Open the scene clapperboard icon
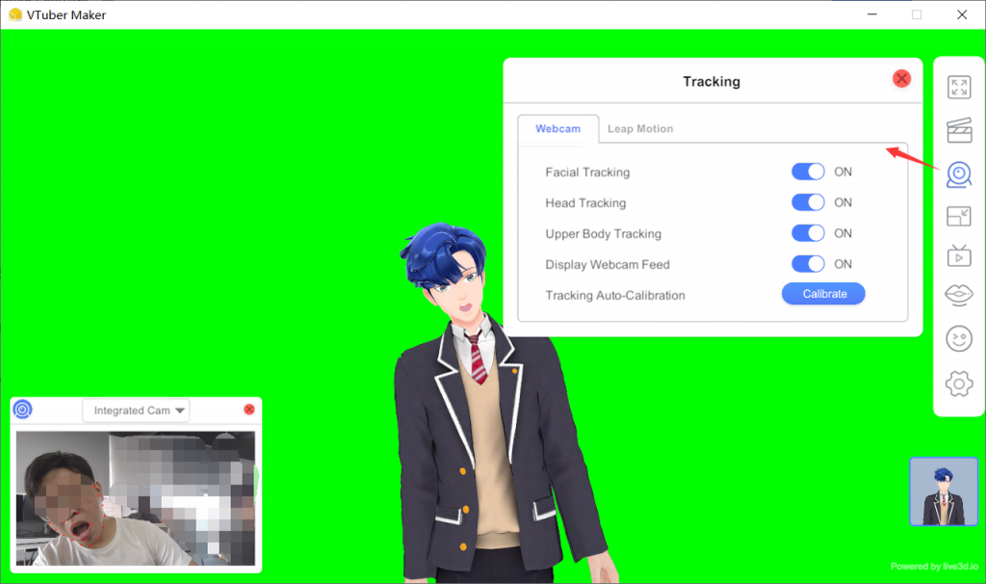This screenshot has height=584, width=986. tap(959, 130)
